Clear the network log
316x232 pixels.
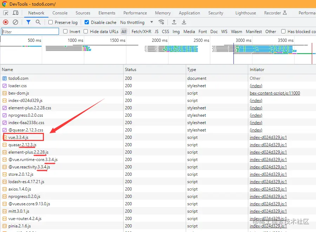point(15,22)
